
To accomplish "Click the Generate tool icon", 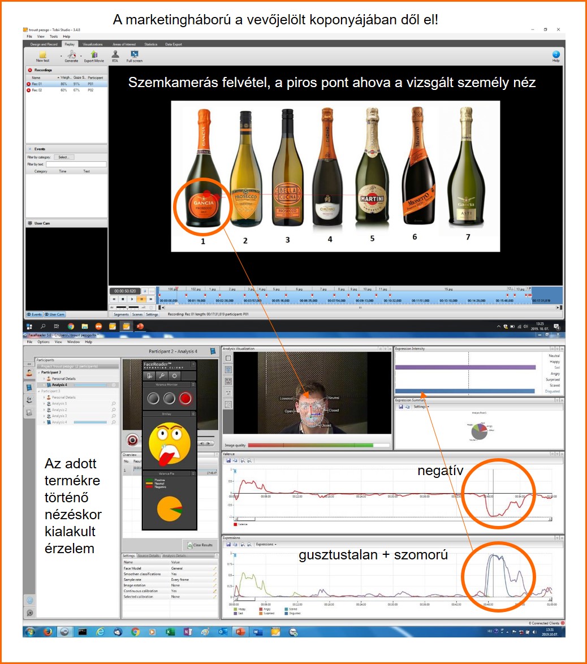I will pos(72,54).
